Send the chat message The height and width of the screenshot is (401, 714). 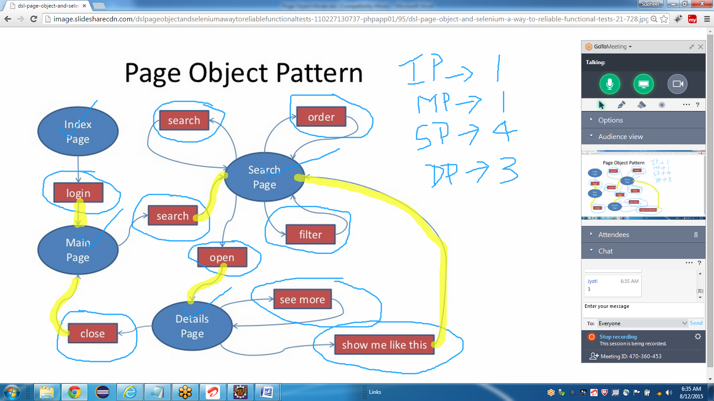[696, 323]
